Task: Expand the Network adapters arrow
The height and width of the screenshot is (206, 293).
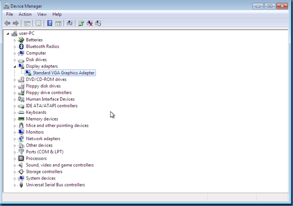Action: 15,139
